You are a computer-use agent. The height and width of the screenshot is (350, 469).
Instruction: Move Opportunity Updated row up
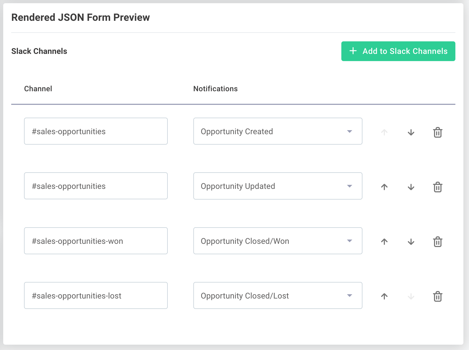pyautogui.click(x=384, y=187)
